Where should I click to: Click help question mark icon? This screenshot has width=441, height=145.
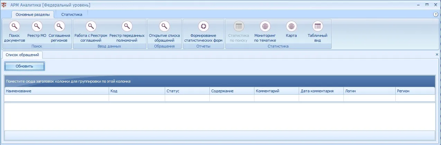pyautogui.click(x=436, y=14)
